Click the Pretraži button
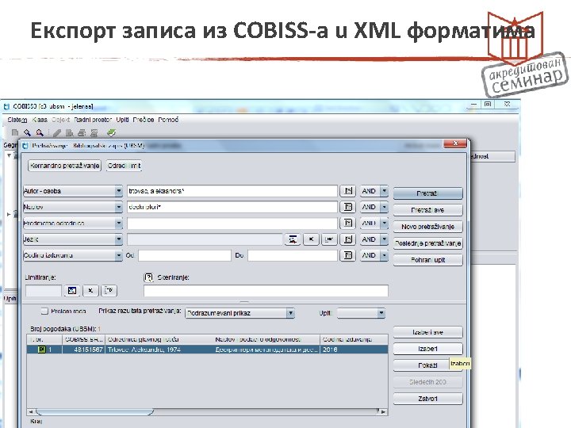The height and width of the screenshot is (428, 571). click(428, 193)
